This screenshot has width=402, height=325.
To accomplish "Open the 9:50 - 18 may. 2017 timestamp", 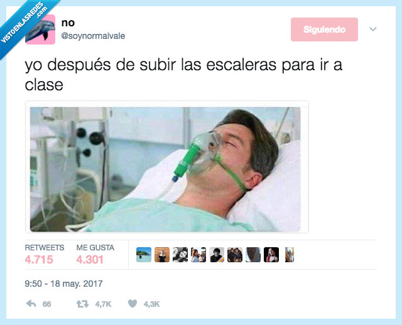I will coord(63,284).
